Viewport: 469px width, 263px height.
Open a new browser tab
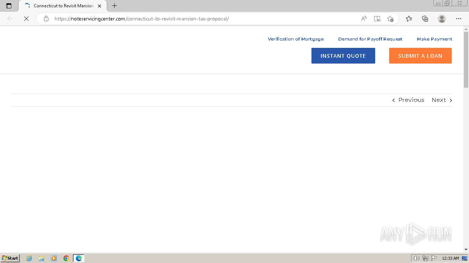pos(114,6)
